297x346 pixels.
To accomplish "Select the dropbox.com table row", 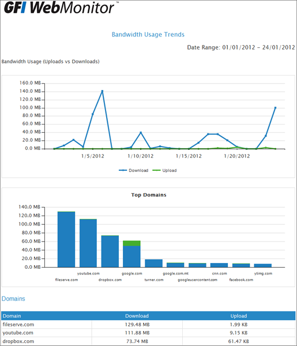I will coord(148,341).
